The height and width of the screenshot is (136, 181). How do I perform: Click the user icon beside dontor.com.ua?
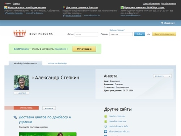[x=106, y=116]
